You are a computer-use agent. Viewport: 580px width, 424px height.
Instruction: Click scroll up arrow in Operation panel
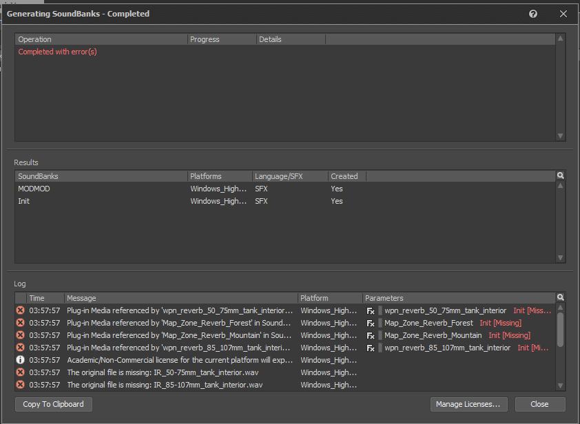point(561,39)
